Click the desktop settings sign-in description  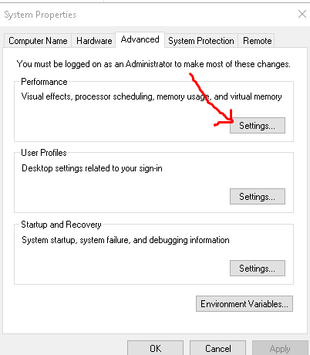click(92, 168)
